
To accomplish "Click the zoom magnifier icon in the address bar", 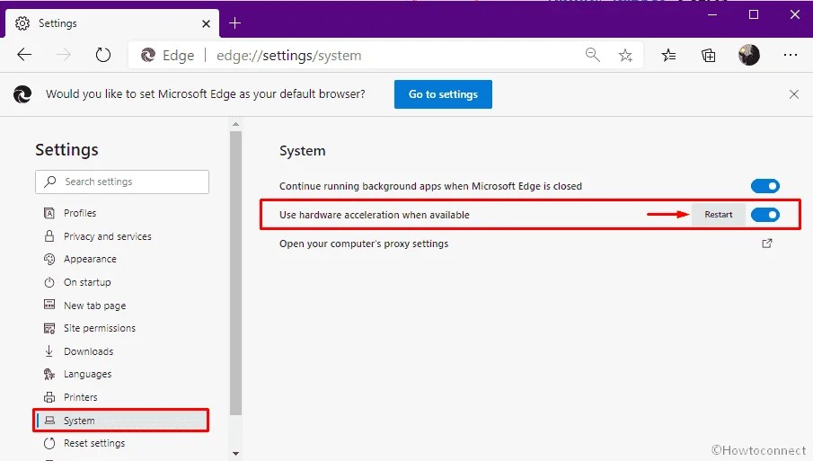I will click(x=593, y=55).
